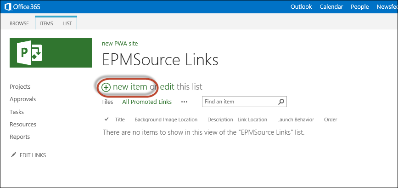Select the All Promoted Links view
This screenshot has height=188, width=398.
click(x=147, y=102)
